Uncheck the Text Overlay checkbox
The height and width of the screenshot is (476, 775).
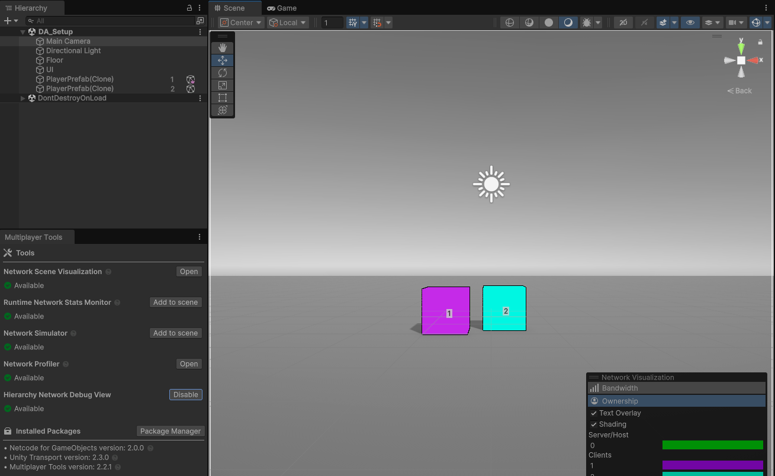click(594, 413)
